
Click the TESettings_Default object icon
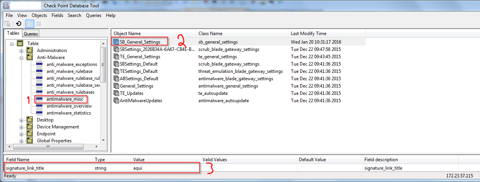116,71
